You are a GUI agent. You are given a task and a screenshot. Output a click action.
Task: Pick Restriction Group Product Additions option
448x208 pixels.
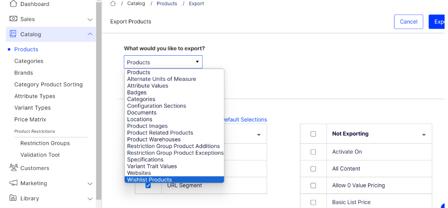pyautogui.click(x=174, y=146)
